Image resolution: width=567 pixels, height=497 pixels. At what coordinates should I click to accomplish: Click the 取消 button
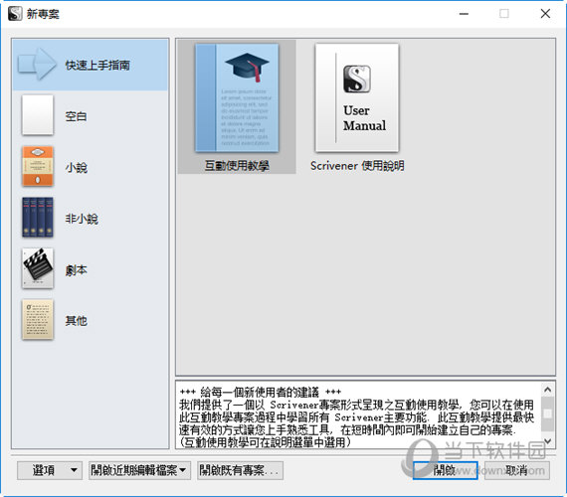tap(517, 470)
